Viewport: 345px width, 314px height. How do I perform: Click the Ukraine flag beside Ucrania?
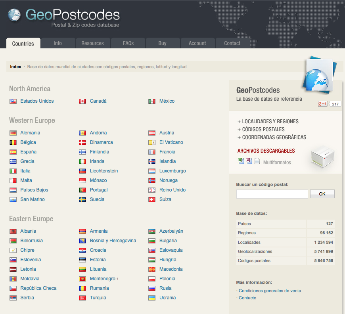tap(152, 298)
